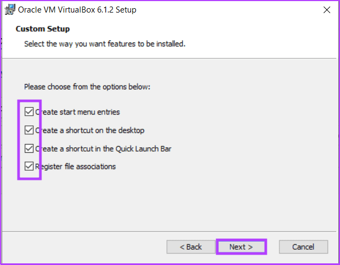The image size is (340, 265).
Task: Disable the Quick Launch Bar shortcut checkbox
Action: click(29, 149)
